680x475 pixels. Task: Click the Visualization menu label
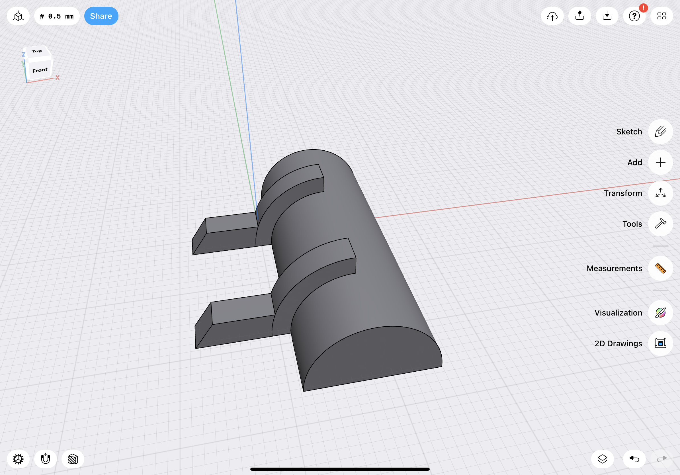pos(618,313)
